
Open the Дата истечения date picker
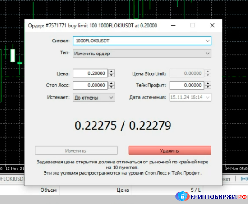[x=207, y=97]
